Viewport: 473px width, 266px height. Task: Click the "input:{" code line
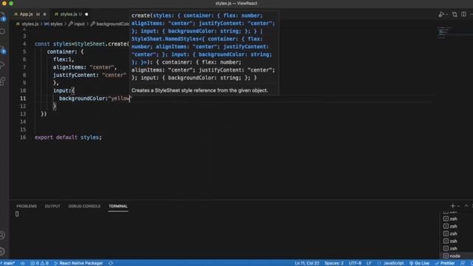point(64,90)
